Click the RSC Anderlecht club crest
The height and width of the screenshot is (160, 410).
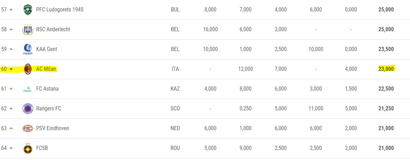pos(27,30)
